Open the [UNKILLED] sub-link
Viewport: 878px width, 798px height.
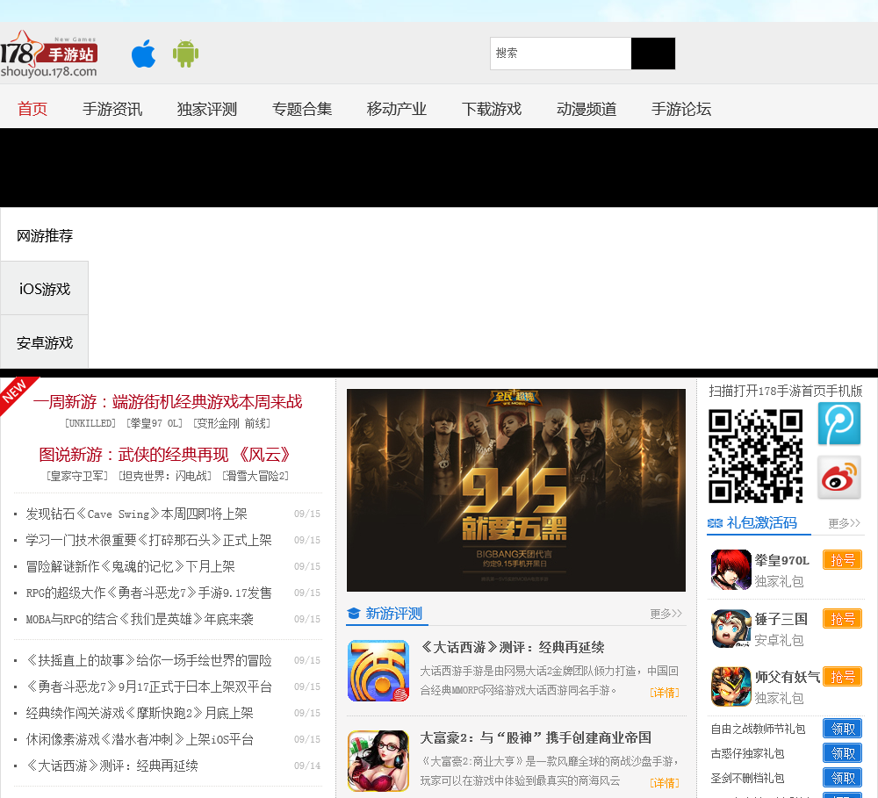(x=90, y=423)
